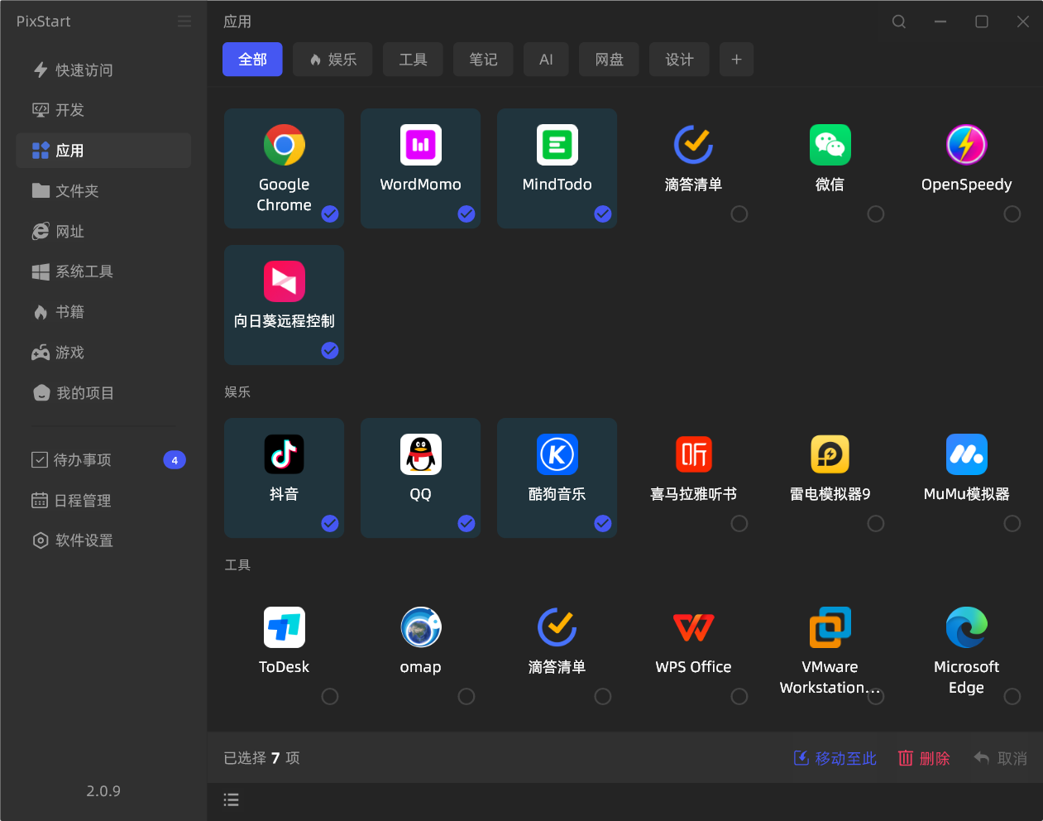The width and height of the screenshot is (1043, 821).
Task: Click 删除 to delete selected apps
Action: click(924, 758)
